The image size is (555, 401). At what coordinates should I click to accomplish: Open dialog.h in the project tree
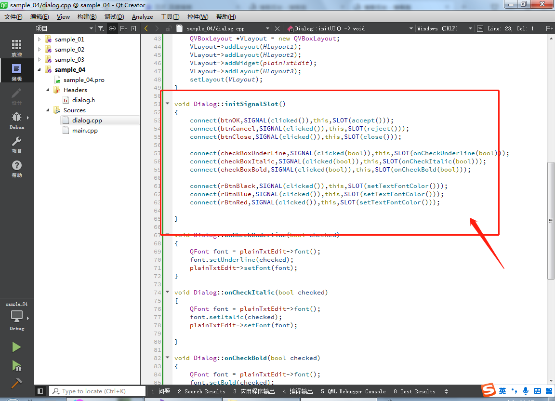pos(83,100)
